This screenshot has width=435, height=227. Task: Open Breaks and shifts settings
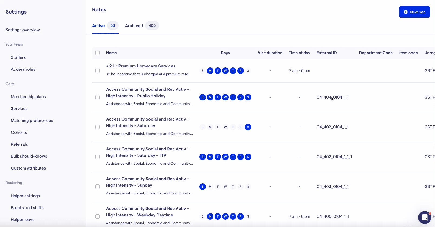tap(27, 208)
